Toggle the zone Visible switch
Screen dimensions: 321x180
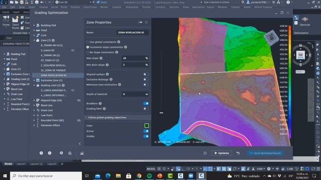[x=146, y=136]
